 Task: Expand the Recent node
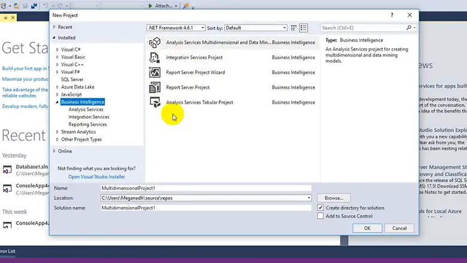(x=54, y=27)
